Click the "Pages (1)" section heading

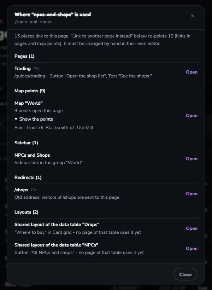point(24,56)
